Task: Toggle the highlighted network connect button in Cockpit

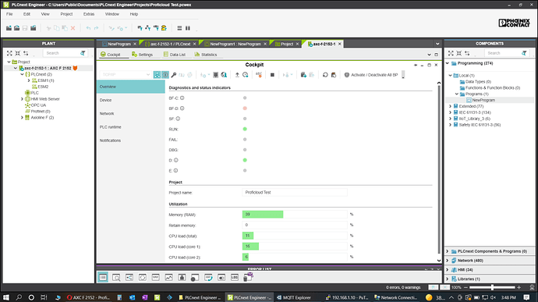Action: point(157,75)
